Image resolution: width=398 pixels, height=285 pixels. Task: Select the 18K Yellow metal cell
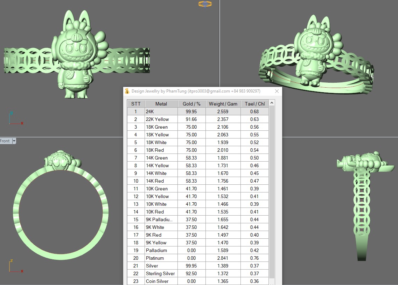tap(161, 135)
